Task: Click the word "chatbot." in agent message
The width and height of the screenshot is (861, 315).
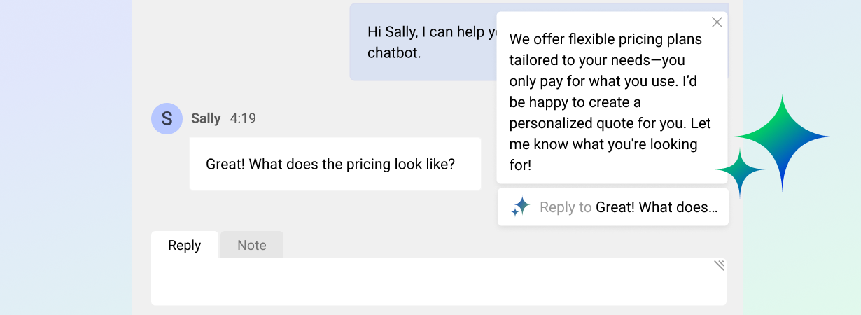Action: (x=394, y=52)
